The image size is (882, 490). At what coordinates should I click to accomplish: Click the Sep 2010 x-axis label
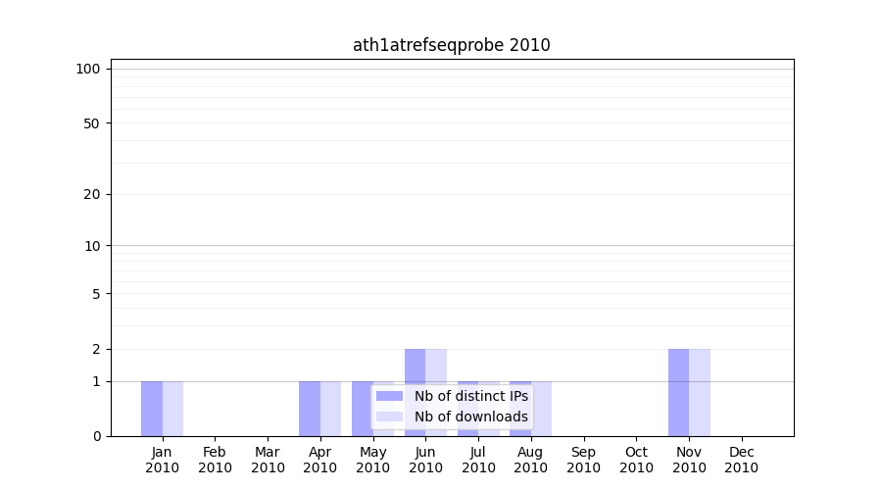583,460
